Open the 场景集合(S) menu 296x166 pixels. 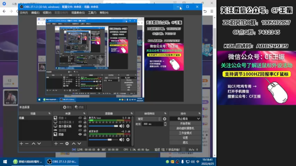[x=78, y=13]
